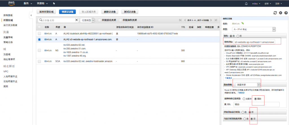Select the ALIAS dualstack A record checkbox

[39, 34]
